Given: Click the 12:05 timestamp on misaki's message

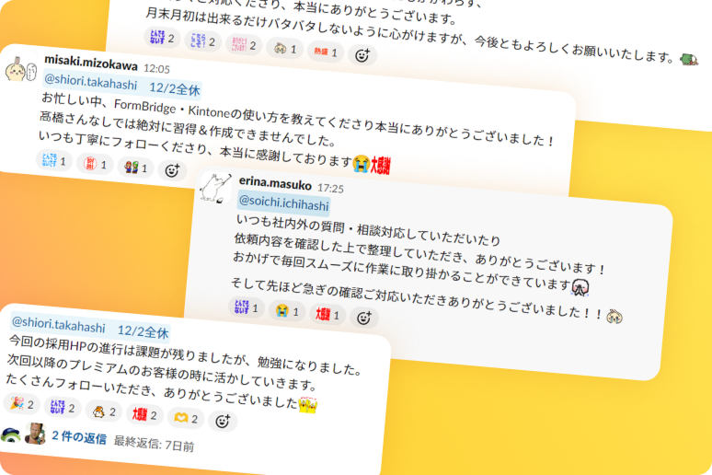Looking at the screenshot, I should 156,69.
